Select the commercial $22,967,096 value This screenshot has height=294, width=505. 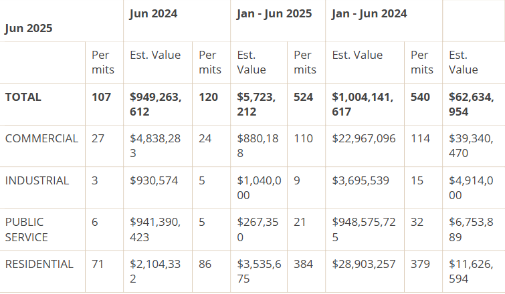(364, 138)
